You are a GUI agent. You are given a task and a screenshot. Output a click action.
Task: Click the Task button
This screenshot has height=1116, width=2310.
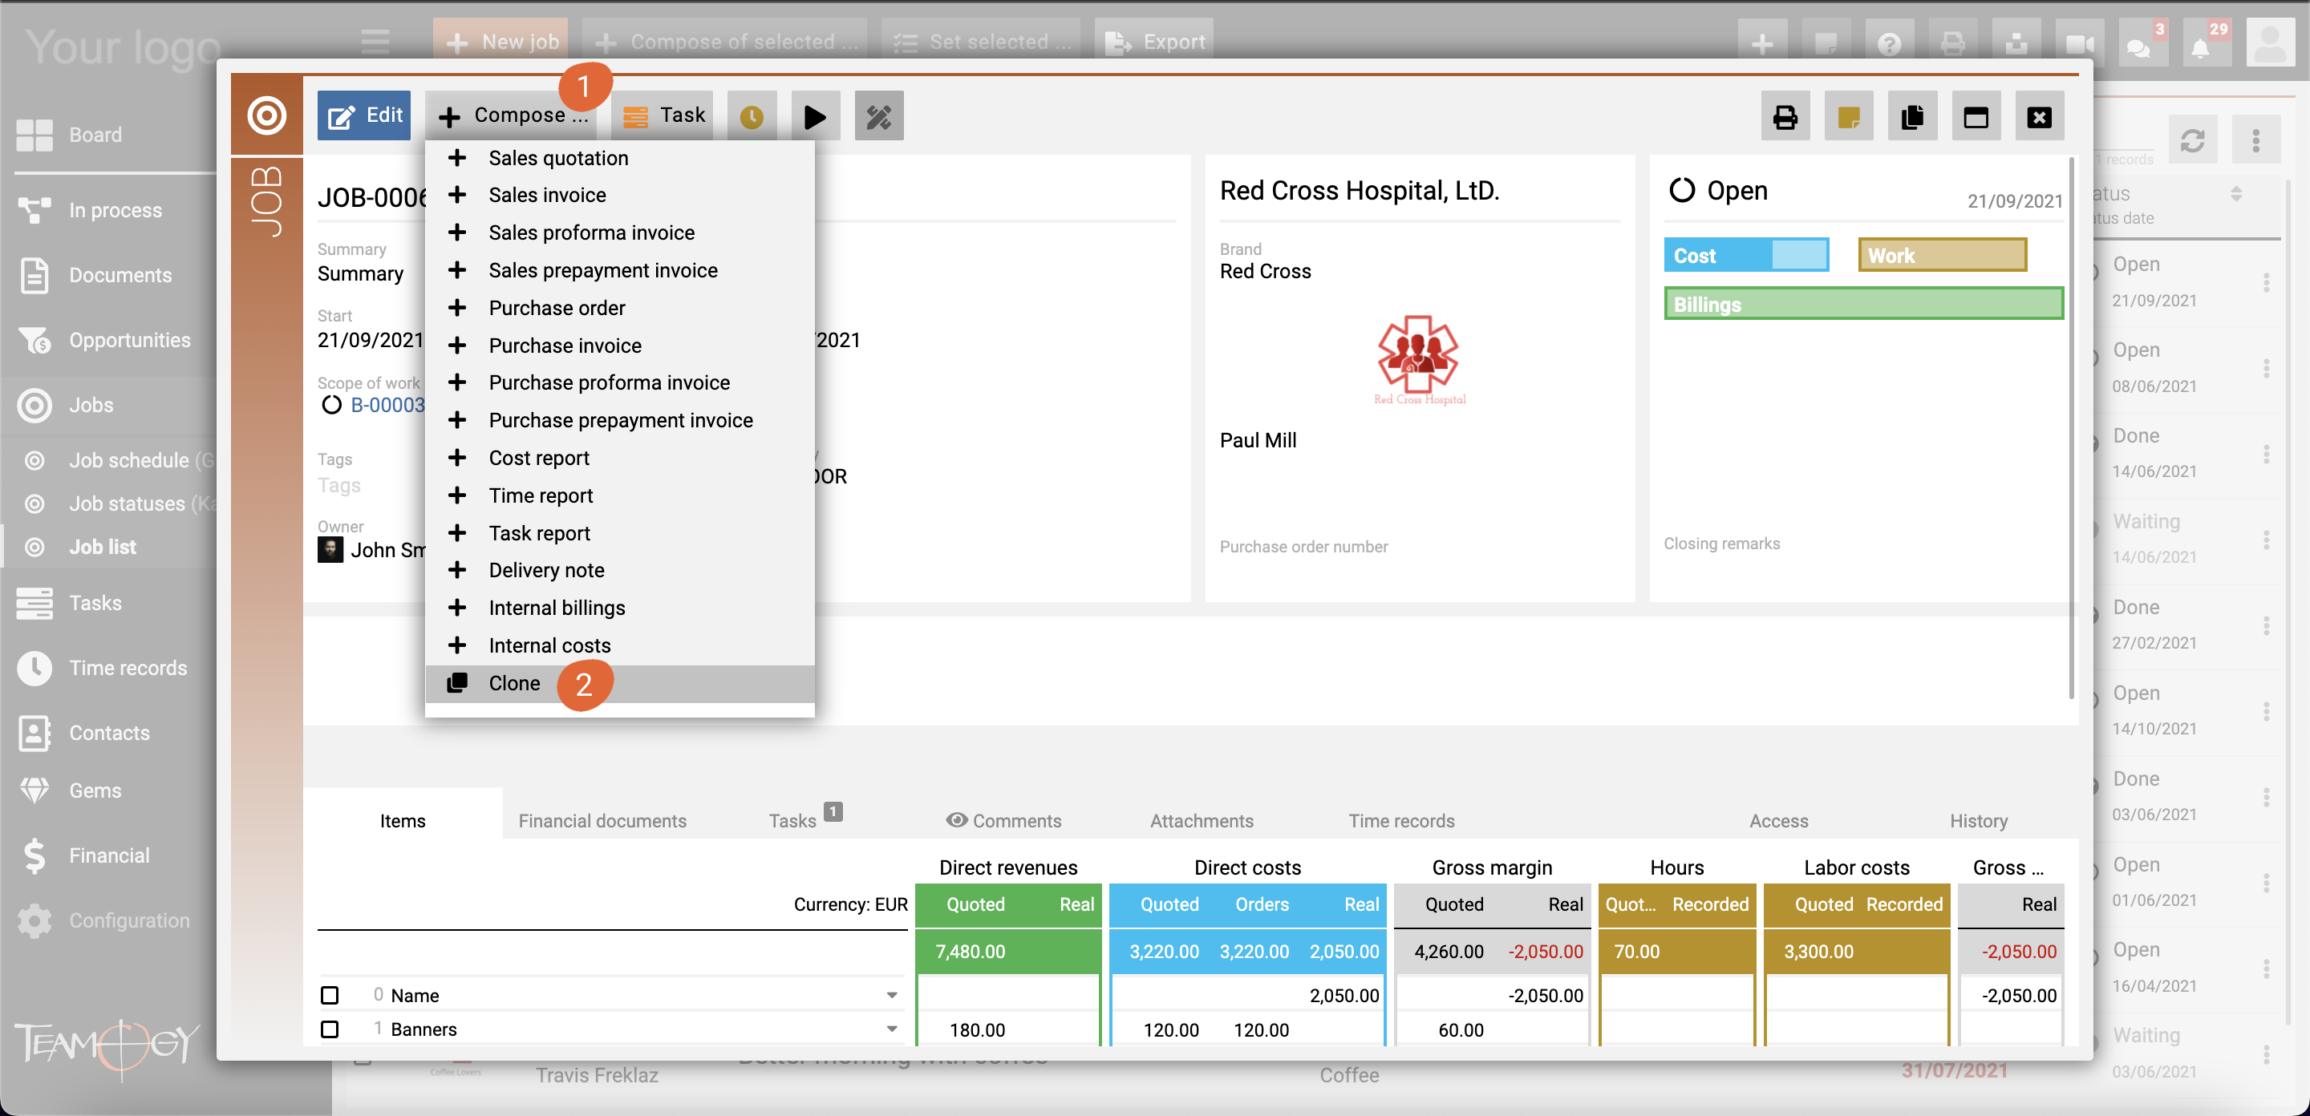click(663, 115)
